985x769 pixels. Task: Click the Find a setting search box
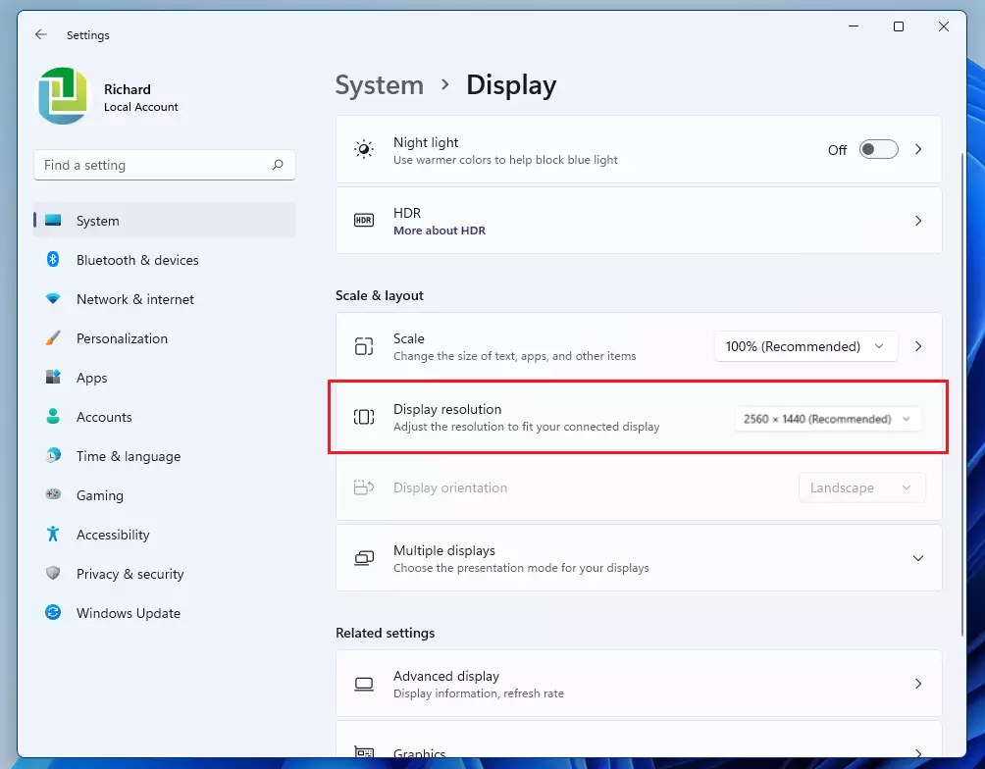point(164,165)
